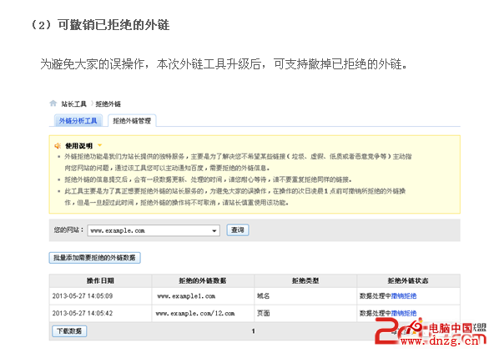The image size is (489, 353).
Task: Click the 下载数据 button
Action: [69, 330]
